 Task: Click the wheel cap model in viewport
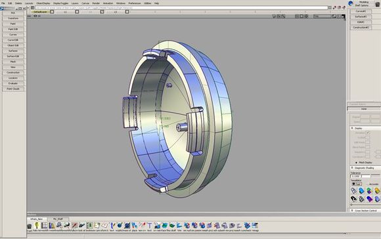coord(177,119)
